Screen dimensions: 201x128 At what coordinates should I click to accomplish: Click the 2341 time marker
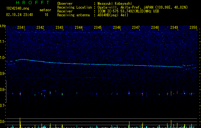click(21, 27)
